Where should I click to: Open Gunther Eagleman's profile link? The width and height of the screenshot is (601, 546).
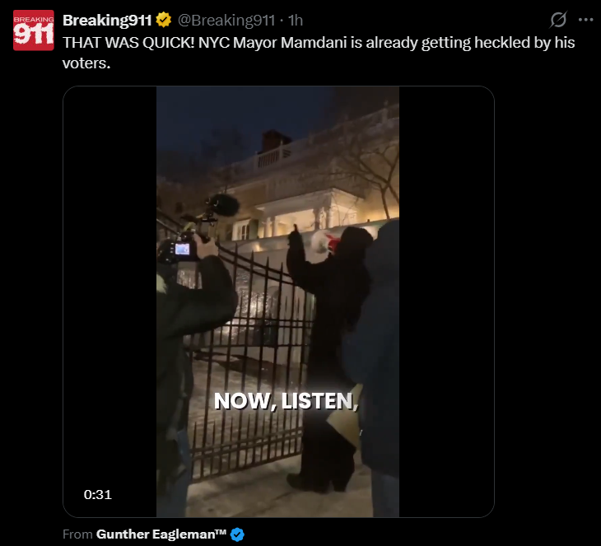pos(161,534)
